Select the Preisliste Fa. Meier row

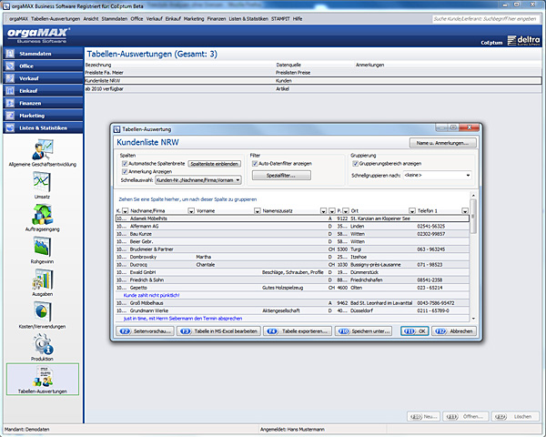313,73
